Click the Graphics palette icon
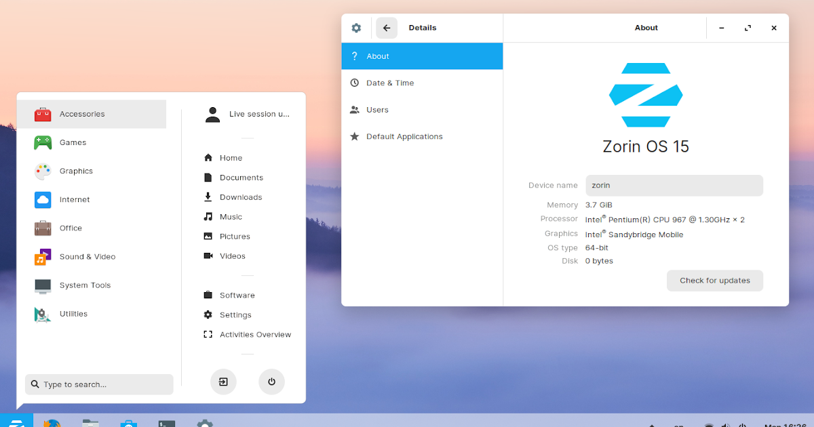 [43, 171]
